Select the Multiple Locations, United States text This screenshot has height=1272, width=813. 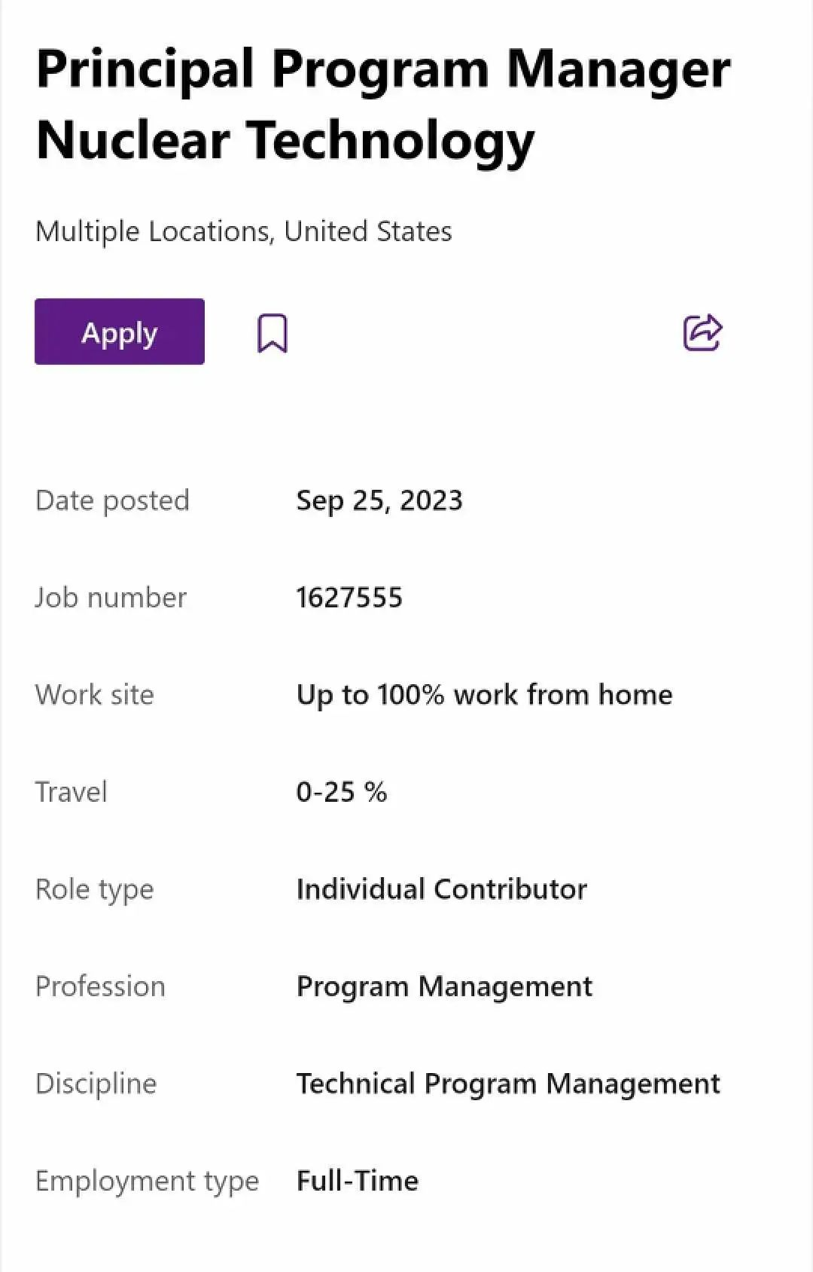[244, 231]
